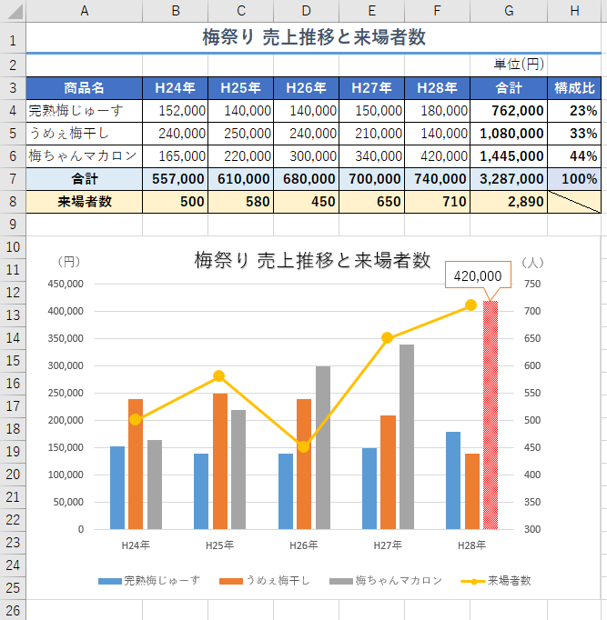Image resolution: width=607 pixels, height=620 pixels.
Task: Click the 来場者数 legend entry
Action: 496,581
